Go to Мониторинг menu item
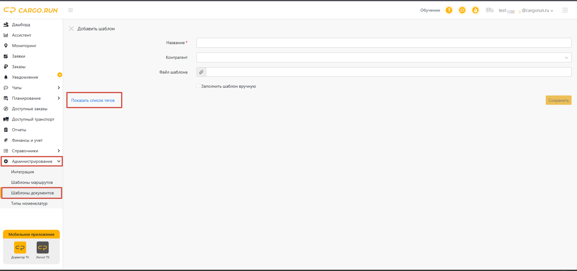This screenshot has width=577, height=271. point(24,46)
